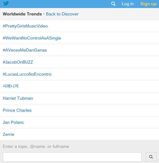Open the #WeWantNoControlAsASingle trend

pos(32,38)
